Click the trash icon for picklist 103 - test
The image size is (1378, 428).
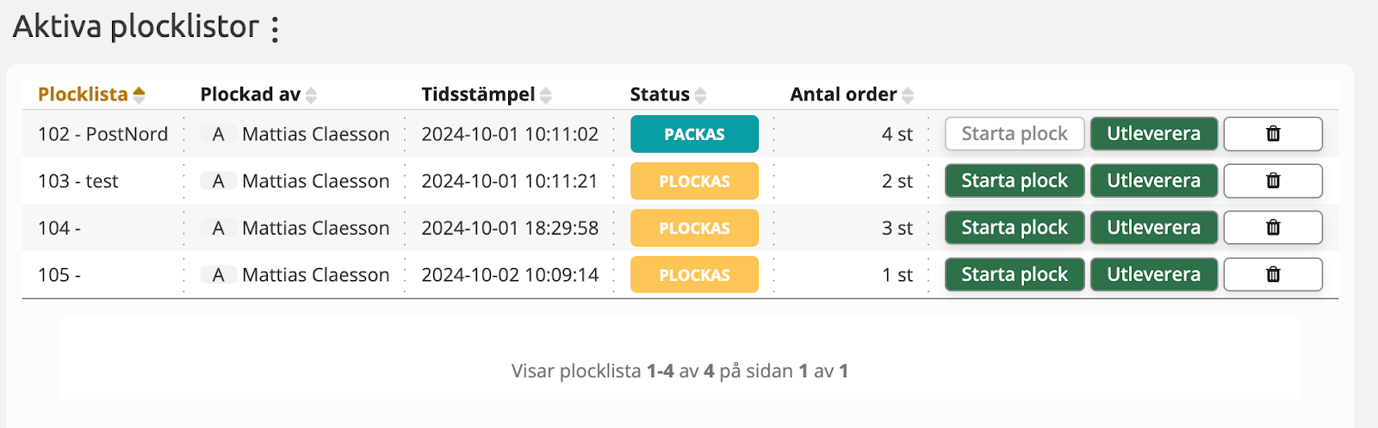point(1273,181)
